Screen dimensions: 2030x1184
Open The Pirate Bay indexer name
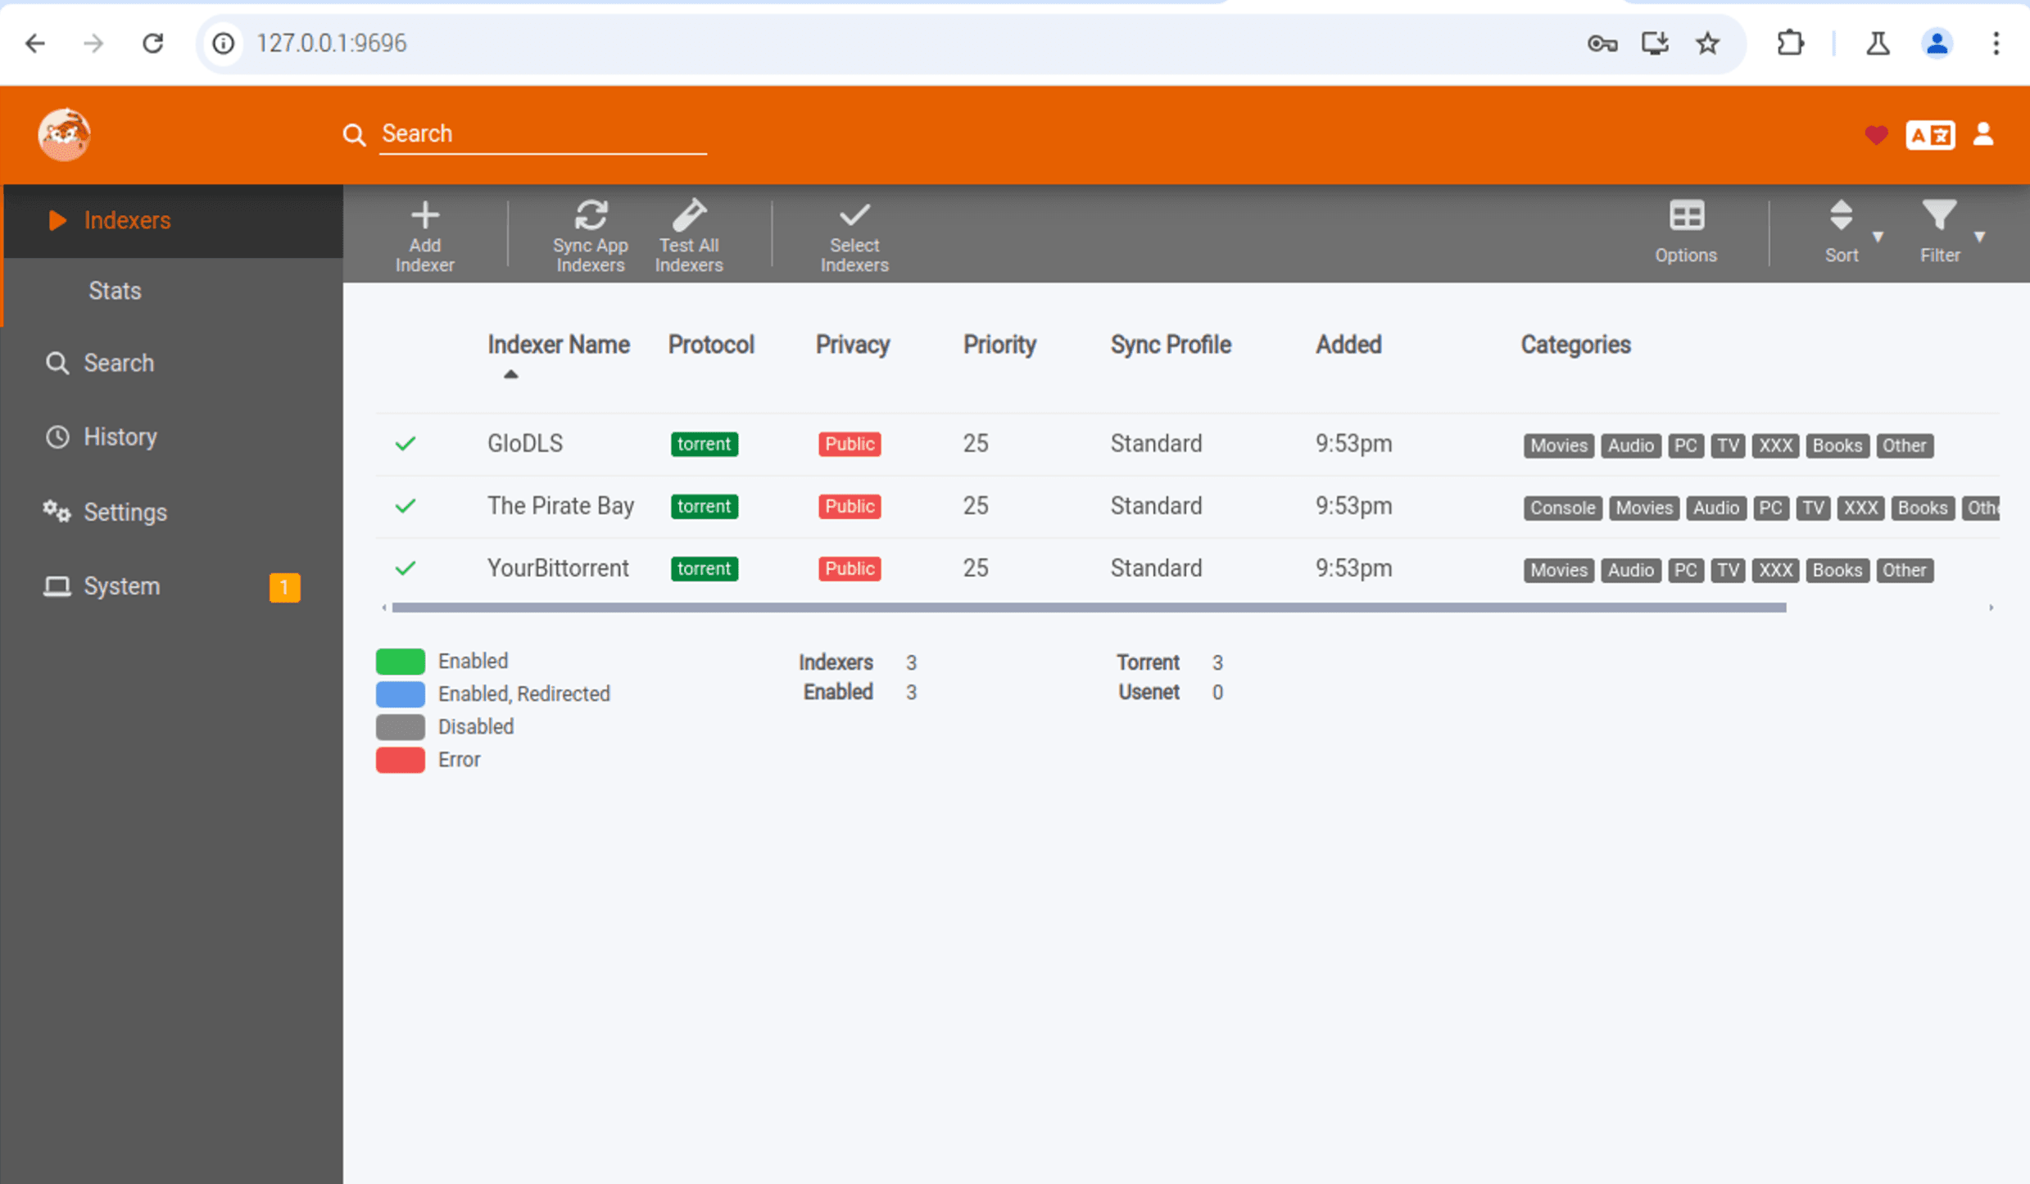point(560,506)
